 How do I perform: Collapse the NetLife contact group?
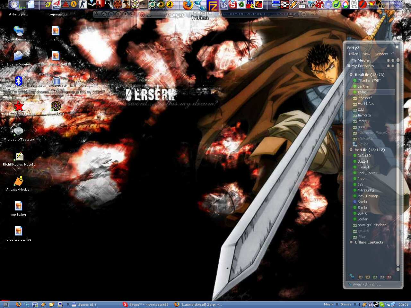point(351,150)
